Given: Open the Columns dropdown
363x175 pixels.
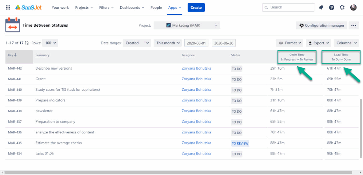Looking at the screenshot, I should tap(346, 43).
